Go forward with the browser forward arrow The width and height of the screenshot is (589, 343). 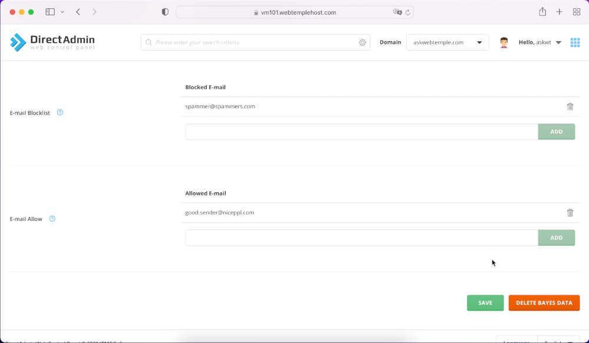94,12
